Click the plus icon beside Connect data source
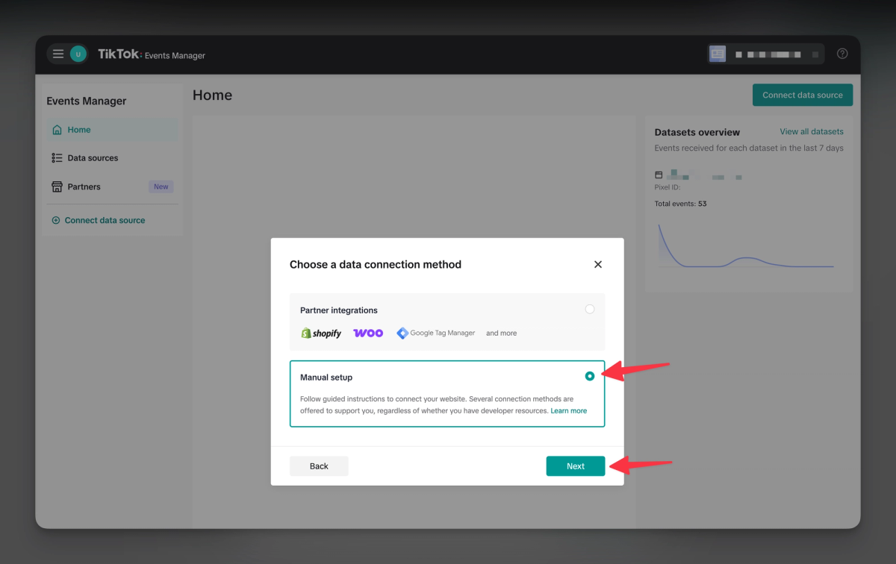 55,220
